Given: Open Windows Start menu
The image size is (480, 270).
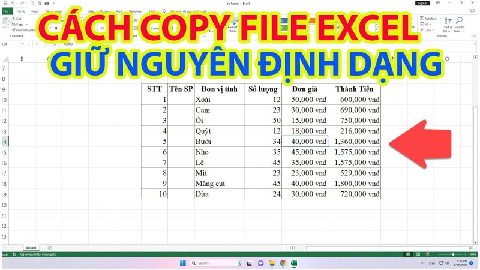Looking at the screenshot, I should click(x=183, y=263).
